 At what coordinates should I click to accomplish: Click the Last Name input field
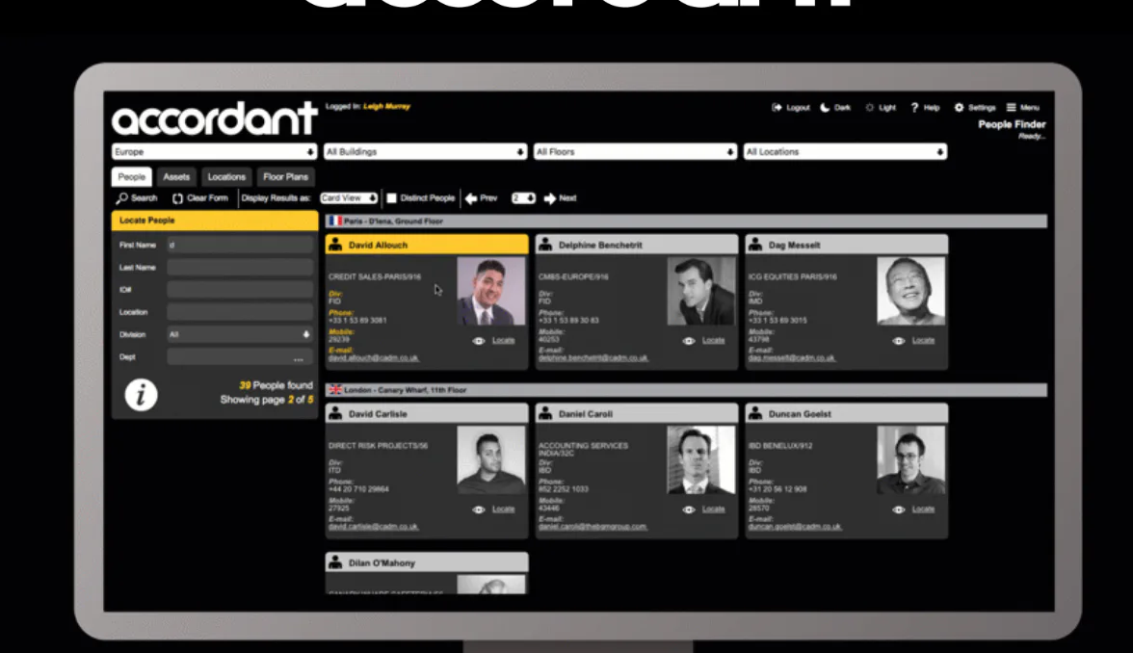[x=240, y=268]
